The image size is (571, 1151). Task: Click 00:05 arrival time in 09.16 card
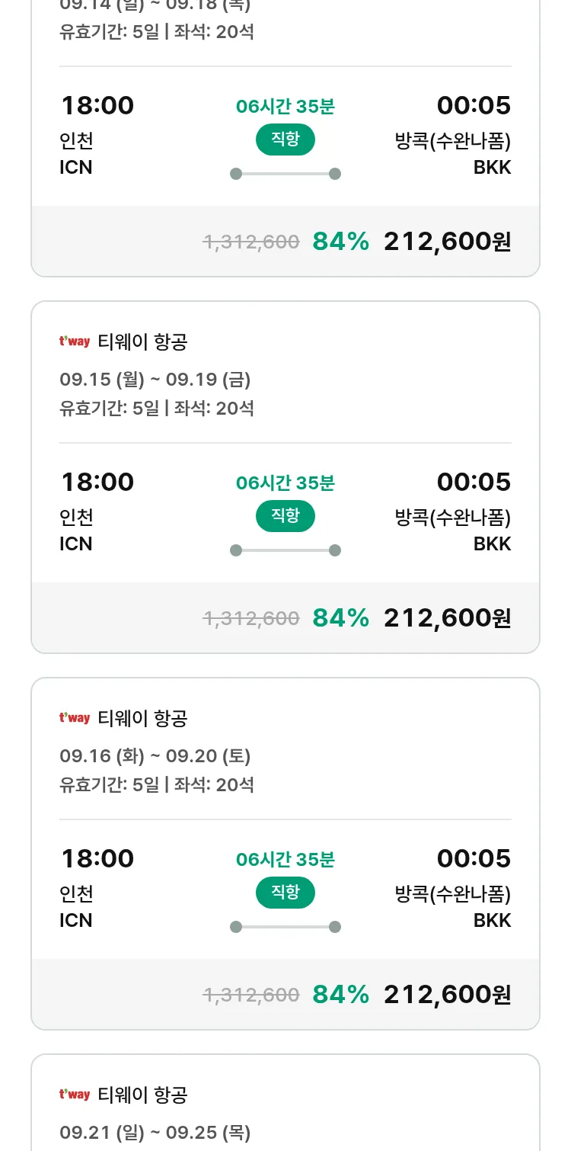coord(474,858)
